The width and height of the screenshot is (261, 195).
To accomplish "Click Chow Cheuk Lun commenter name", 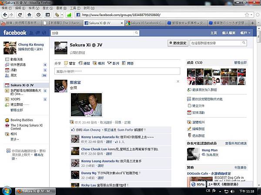I will 94,149.
